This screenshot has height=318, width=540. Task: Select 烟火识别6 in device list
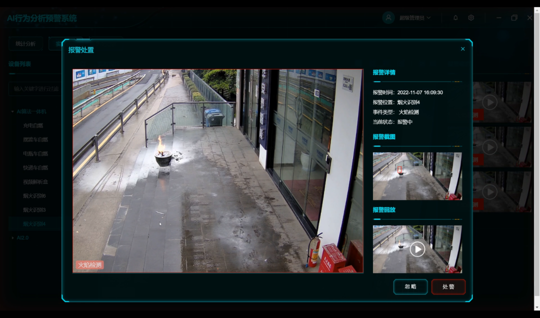click(x=34, y=195)
